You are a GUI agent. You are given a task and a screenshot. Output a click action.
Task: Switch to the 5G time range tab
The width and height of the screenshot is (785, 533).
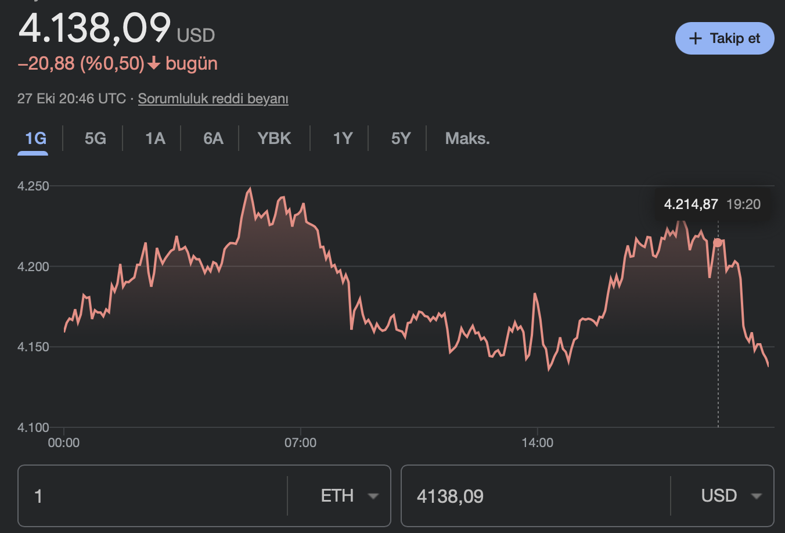(95, 139)
